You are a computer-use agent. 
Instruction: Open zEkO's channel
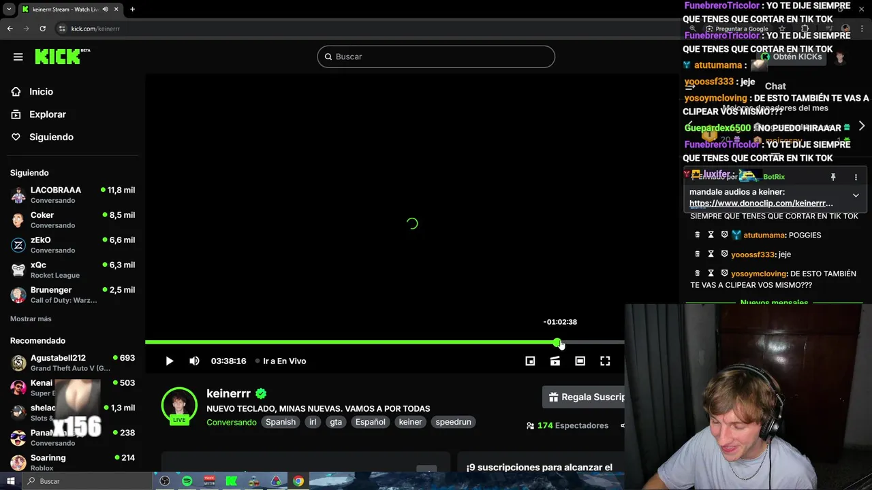73,244
